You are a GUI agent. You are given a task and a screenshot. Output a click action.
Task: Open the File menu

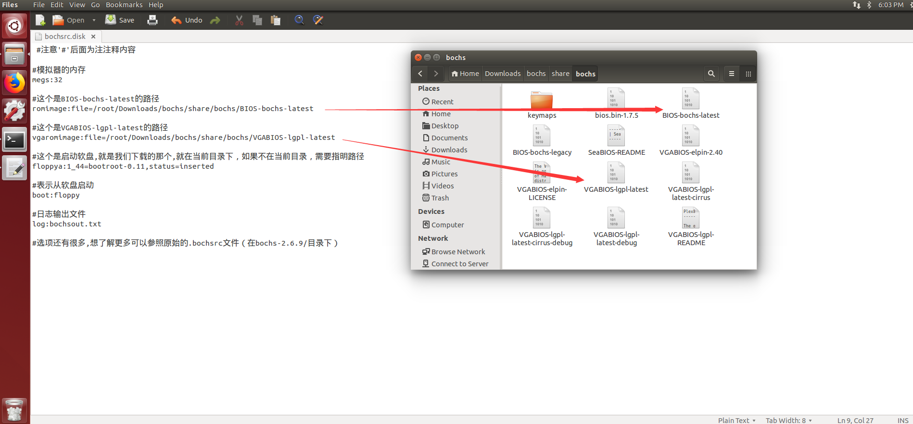click(39, 5)
